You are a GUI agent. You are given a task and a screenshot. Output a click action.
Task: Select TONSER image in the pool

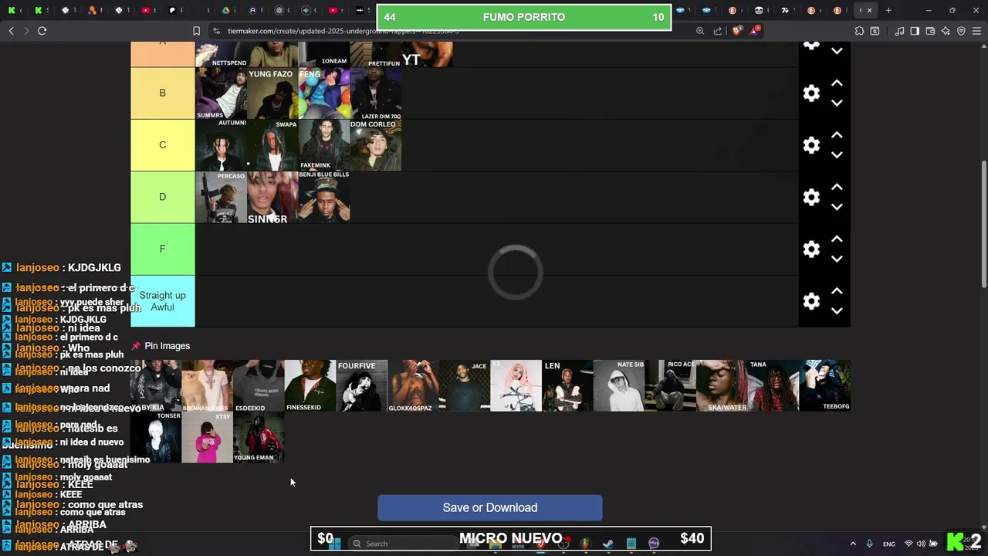(156, 437)
